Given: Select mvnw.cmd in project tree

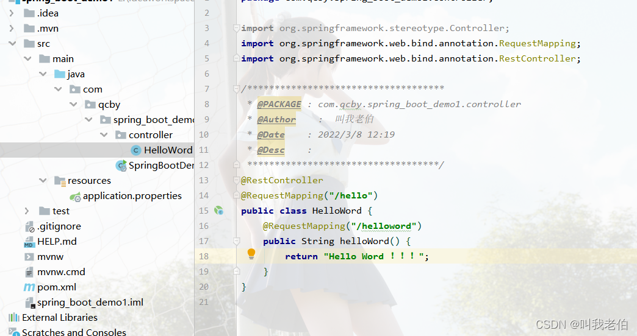Looking at the screenshot, I should coord(62,272).
